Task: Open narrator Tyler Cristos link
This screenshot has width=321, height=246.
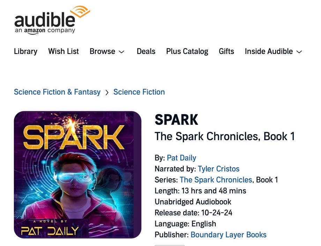Action: pyautogui.click(x=219, y=169)
